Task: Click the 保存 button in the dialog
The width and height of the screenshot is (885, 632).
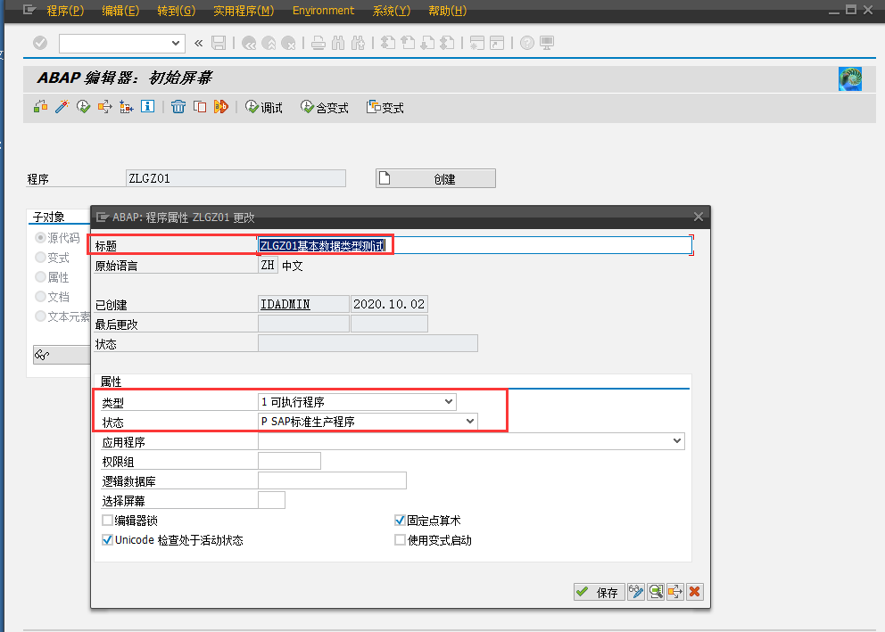Action: pos(599,591)
